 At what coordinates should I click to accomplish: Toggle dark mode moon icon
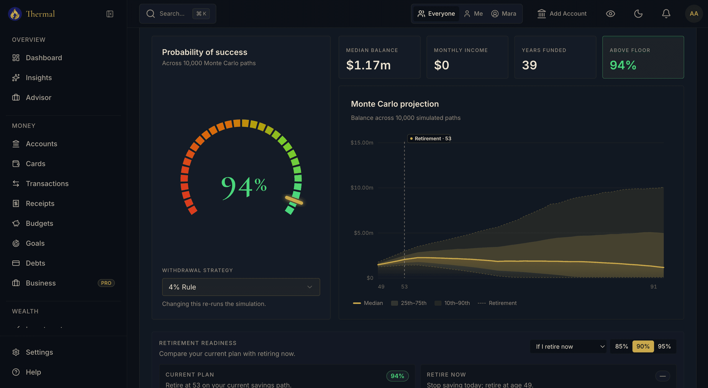pos(638,14)
